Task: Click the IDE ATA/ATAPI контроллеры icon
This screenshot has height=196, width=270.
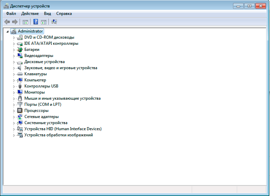Action: click(20, 44)
